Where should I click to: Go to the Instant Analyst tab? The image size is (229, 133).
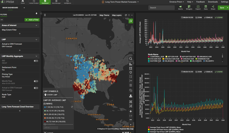pos(34,2)
